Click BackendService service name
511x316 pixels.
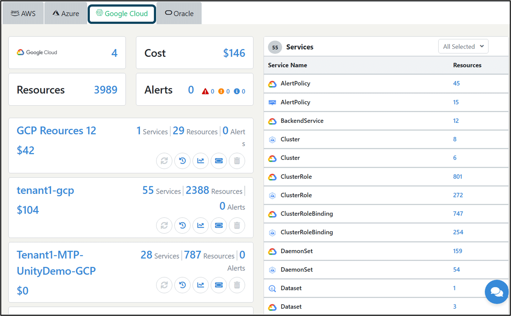pyautogui.click(x=302, y=121)
